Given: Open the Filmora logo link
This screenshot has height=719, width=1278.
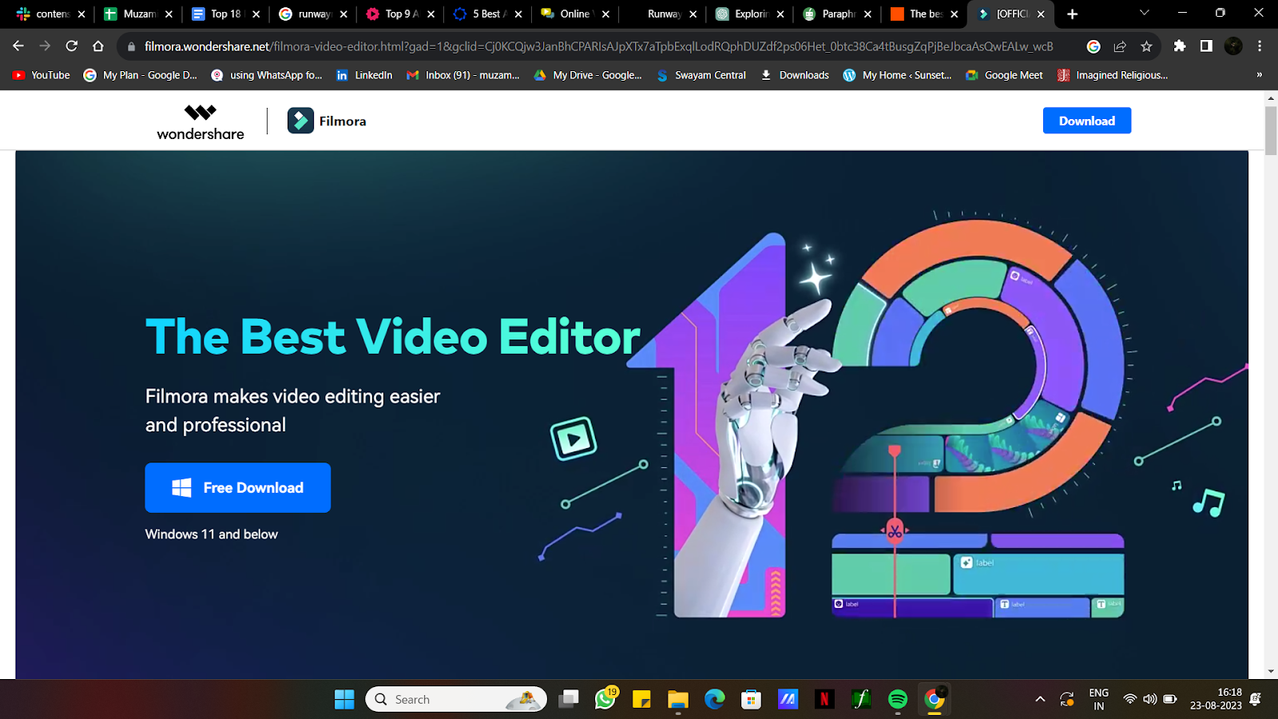Looking at the screenshot, I should (x=327, y=121).
